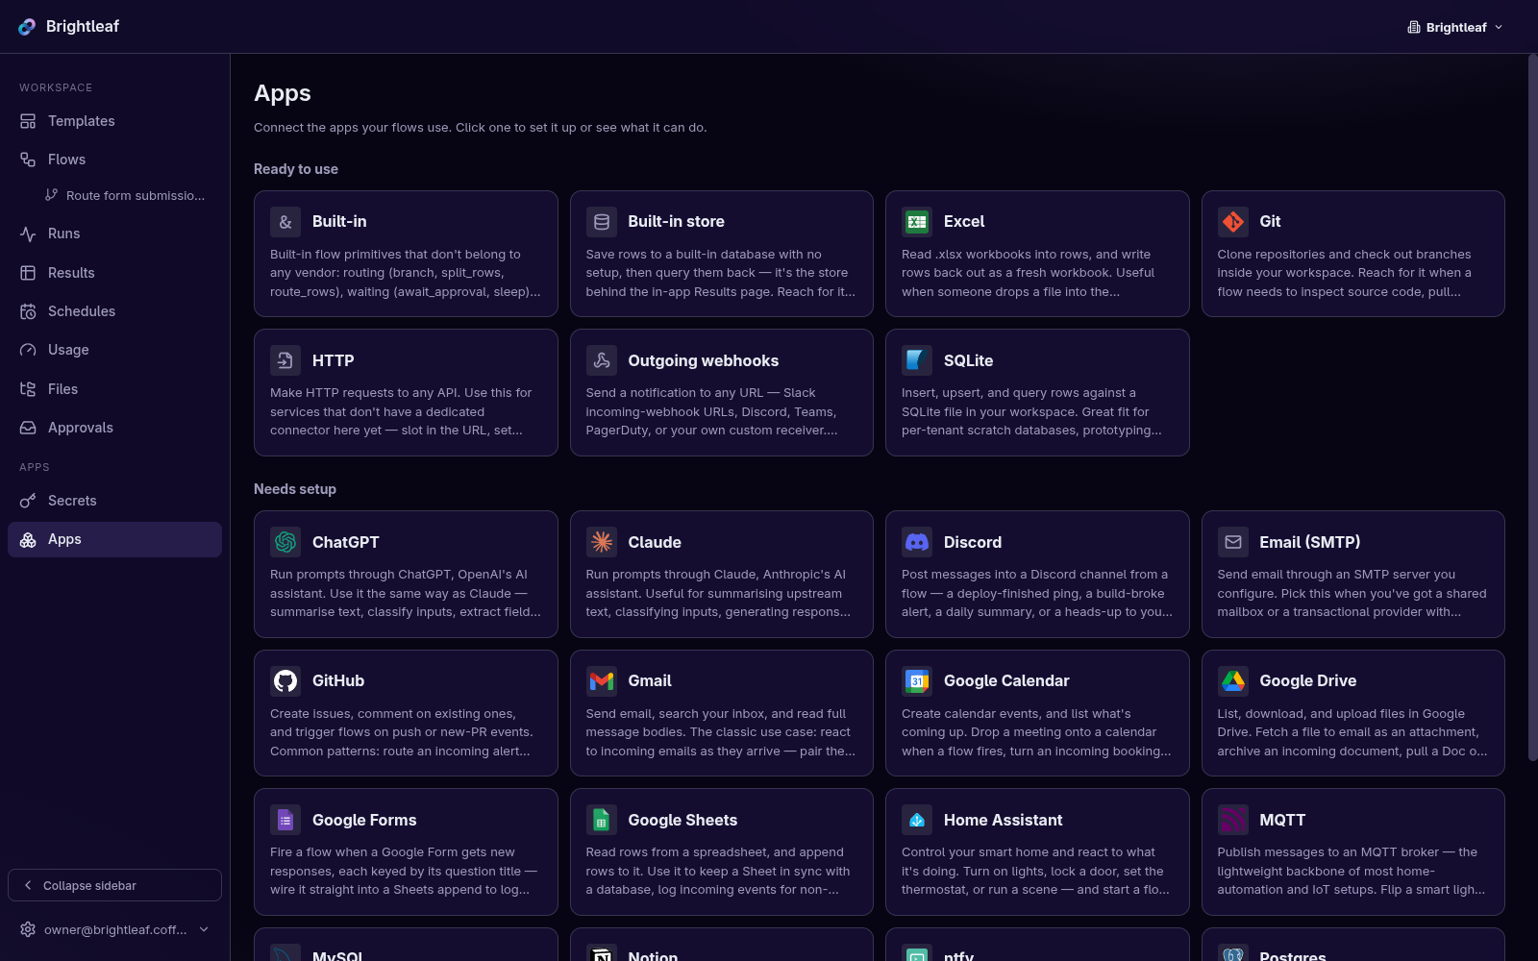Click the Files sidebar icon
The width and height of the screenshot is (1538, 961).
click(28, 389)
